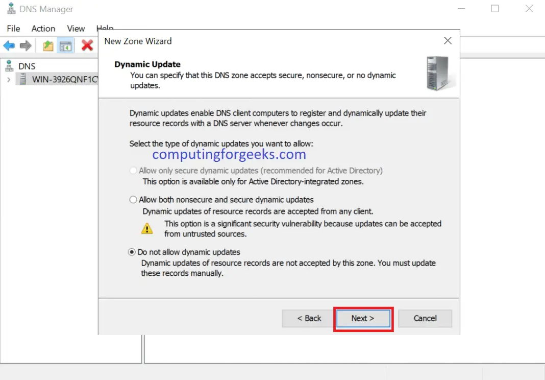Screen dimensions: 545x380
Task: Select Allow both nonsecure and secure updates
Action: click(133, 199)
